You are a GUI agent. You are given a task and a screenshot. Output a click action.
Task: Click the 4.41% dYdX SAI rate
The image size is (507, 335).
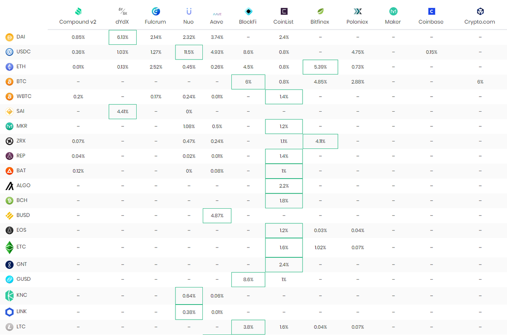123,112
